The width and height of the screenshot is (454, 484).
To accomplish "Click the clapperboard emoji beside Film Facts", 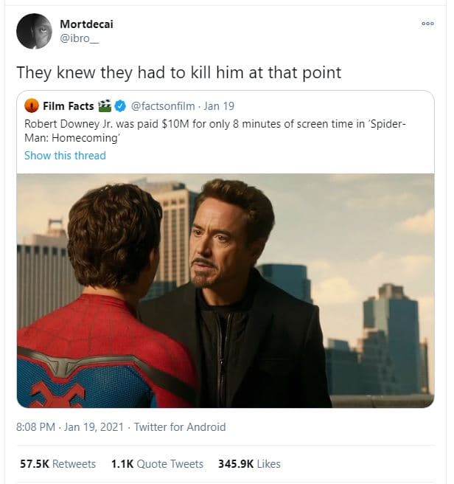I will (x=105, y=106).
